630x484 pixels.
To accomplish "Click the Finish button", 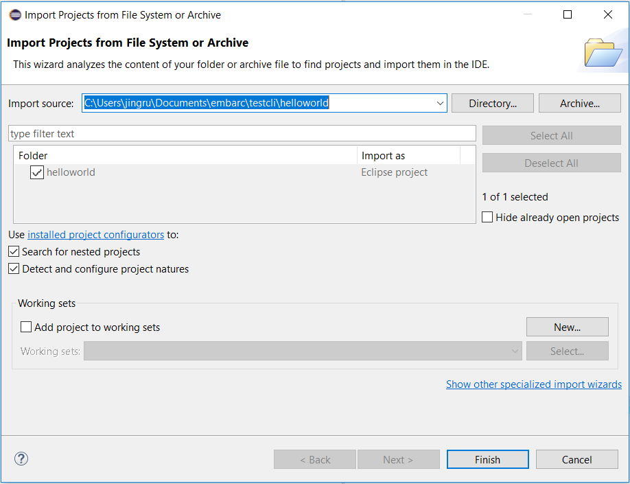I will click(x=488, y=459).
